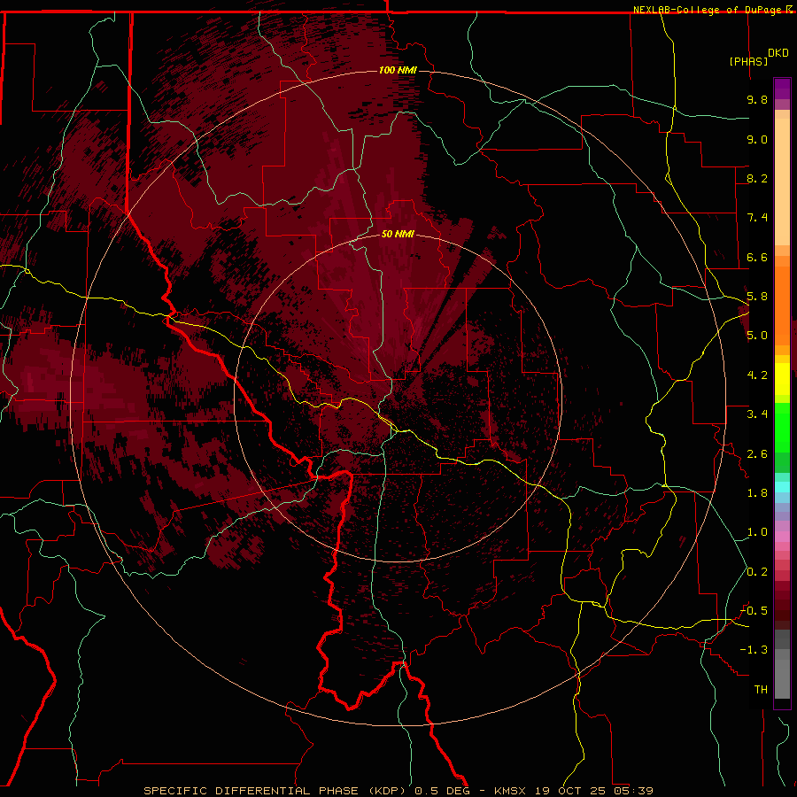Click the TH threshold label
This screenshot has height=797, width=797.
pyautogui.click(x=761, y=690)
